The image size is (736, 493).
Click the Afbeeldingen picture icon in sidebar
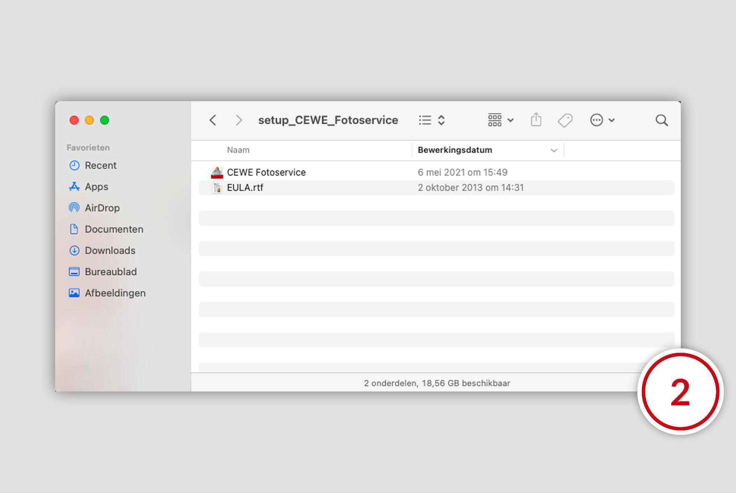coord(74,293)
